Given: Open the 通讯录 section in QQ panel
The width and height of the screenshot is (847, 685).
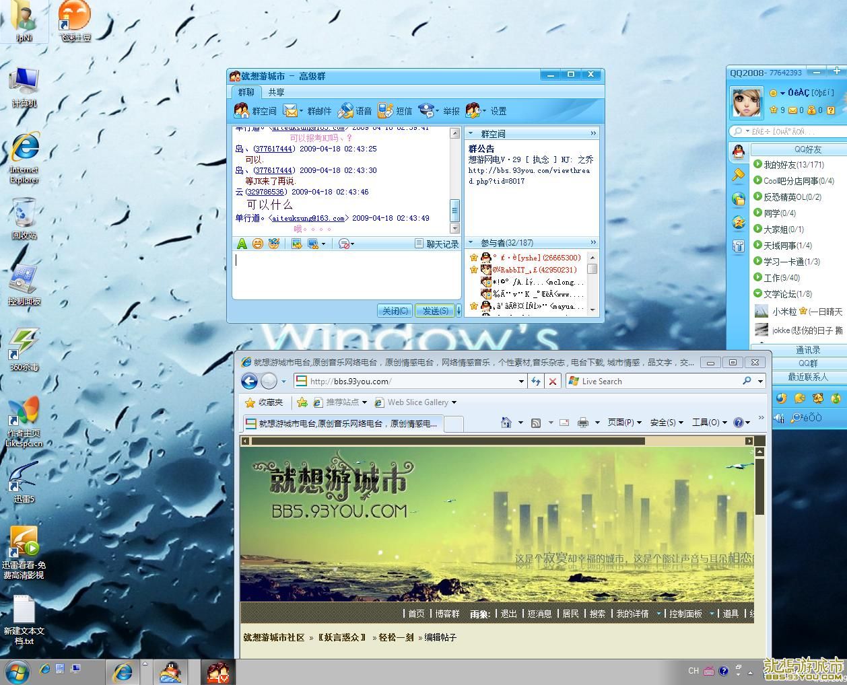Looking at the screenshot, I should click(808, 350).
